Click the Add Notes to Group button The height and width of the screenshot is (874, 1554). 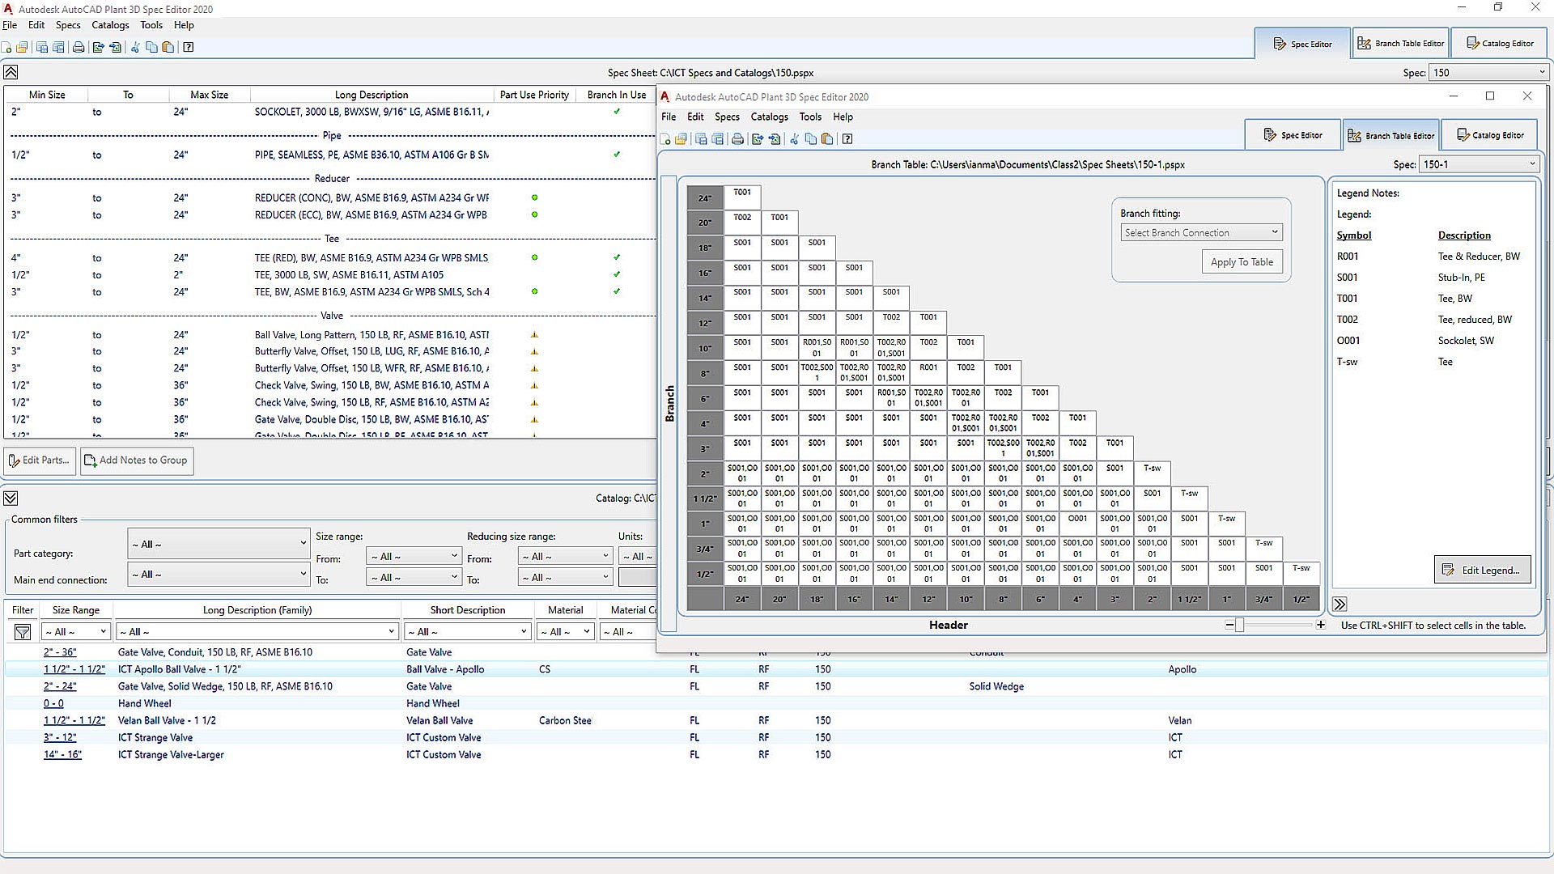pos(136,460)
